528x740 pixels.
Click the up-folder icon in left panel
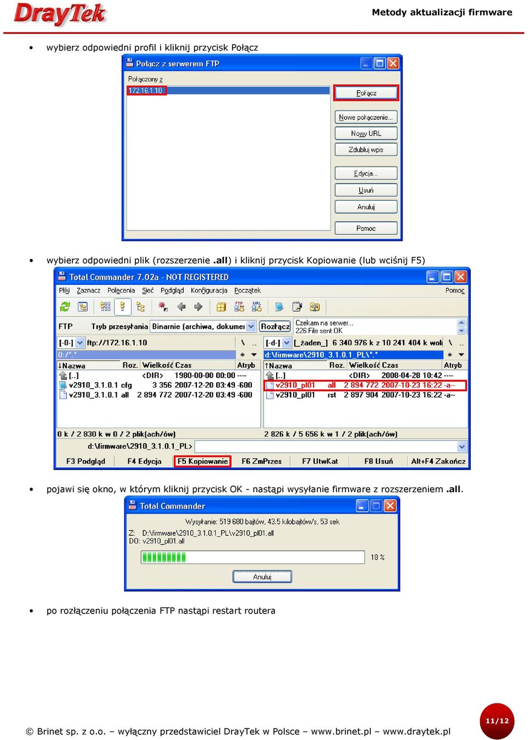pos(63,375)
